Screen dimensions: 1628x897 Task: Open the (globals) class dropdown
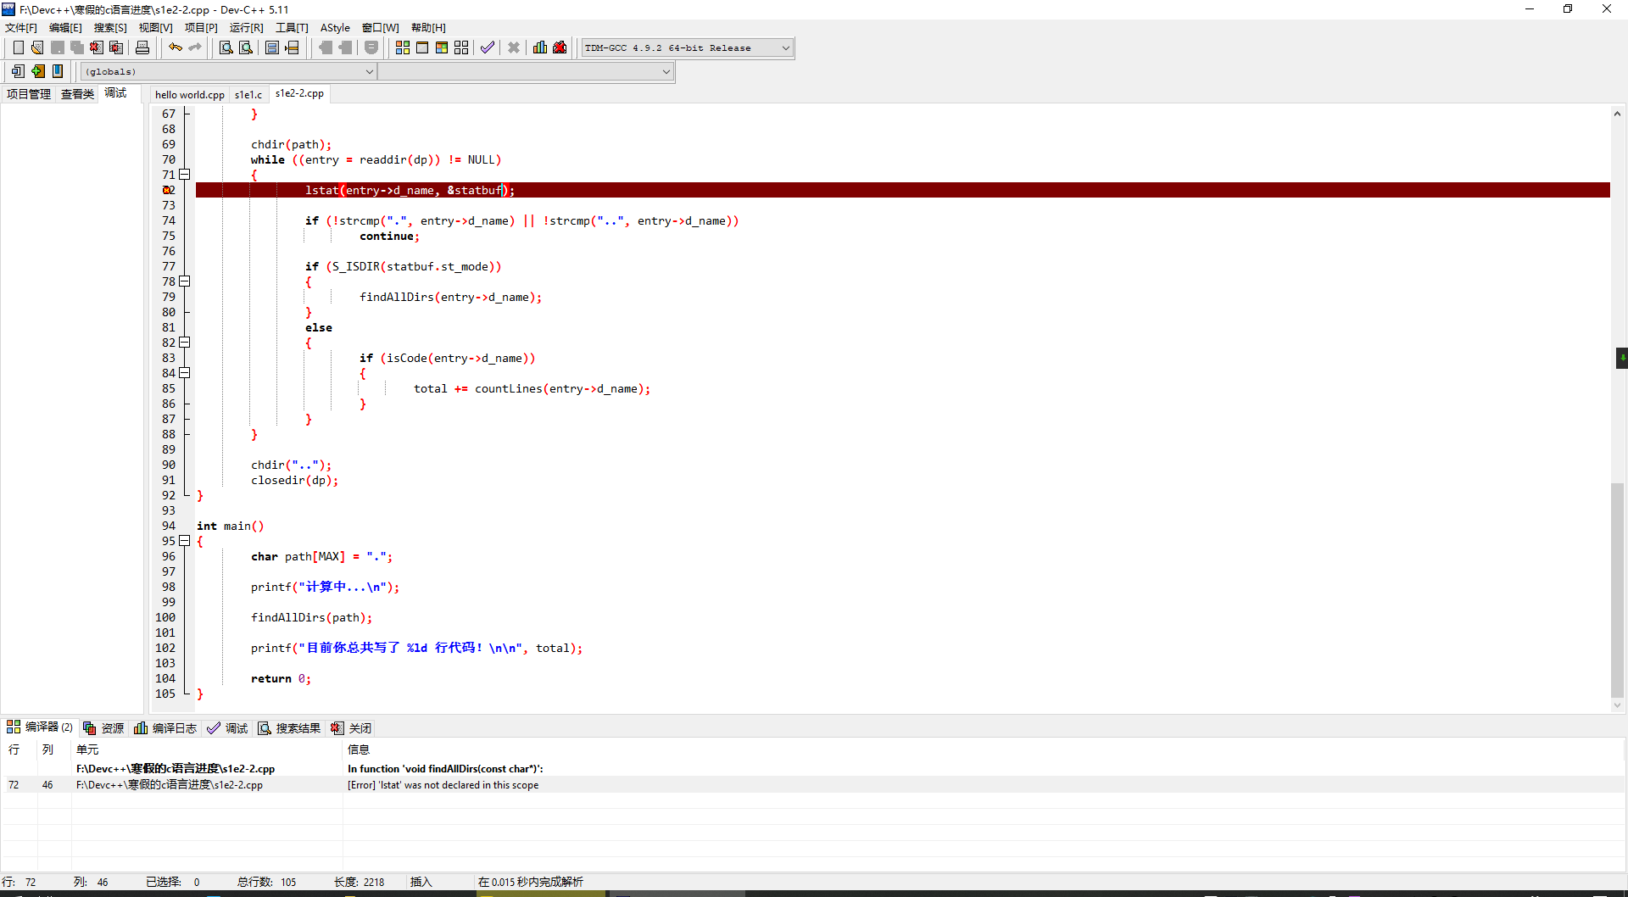coord(229,71)
